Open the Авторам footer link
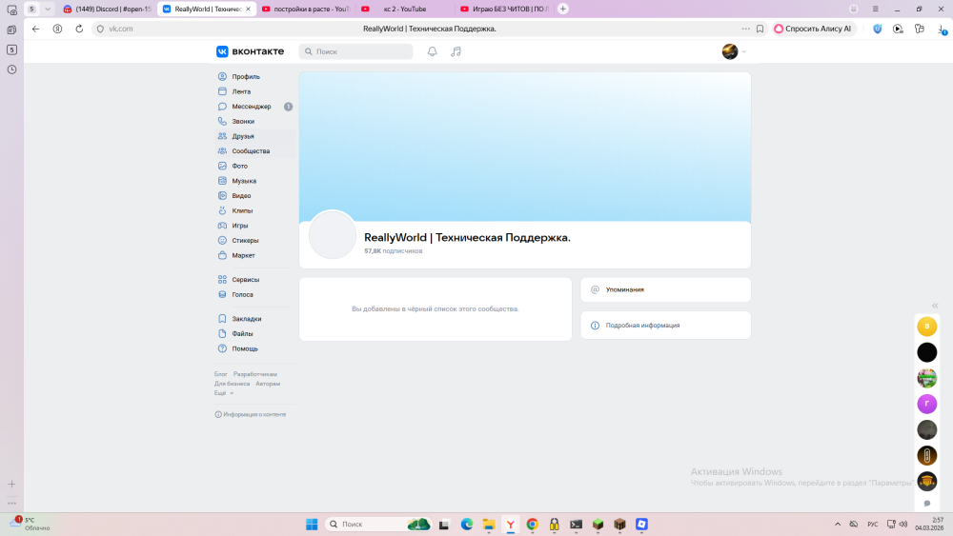This screenshot has width=953, height=536. tap(268, 384)
